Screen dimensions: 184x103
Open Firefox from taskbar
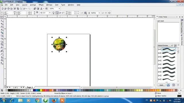coord(54,100)
